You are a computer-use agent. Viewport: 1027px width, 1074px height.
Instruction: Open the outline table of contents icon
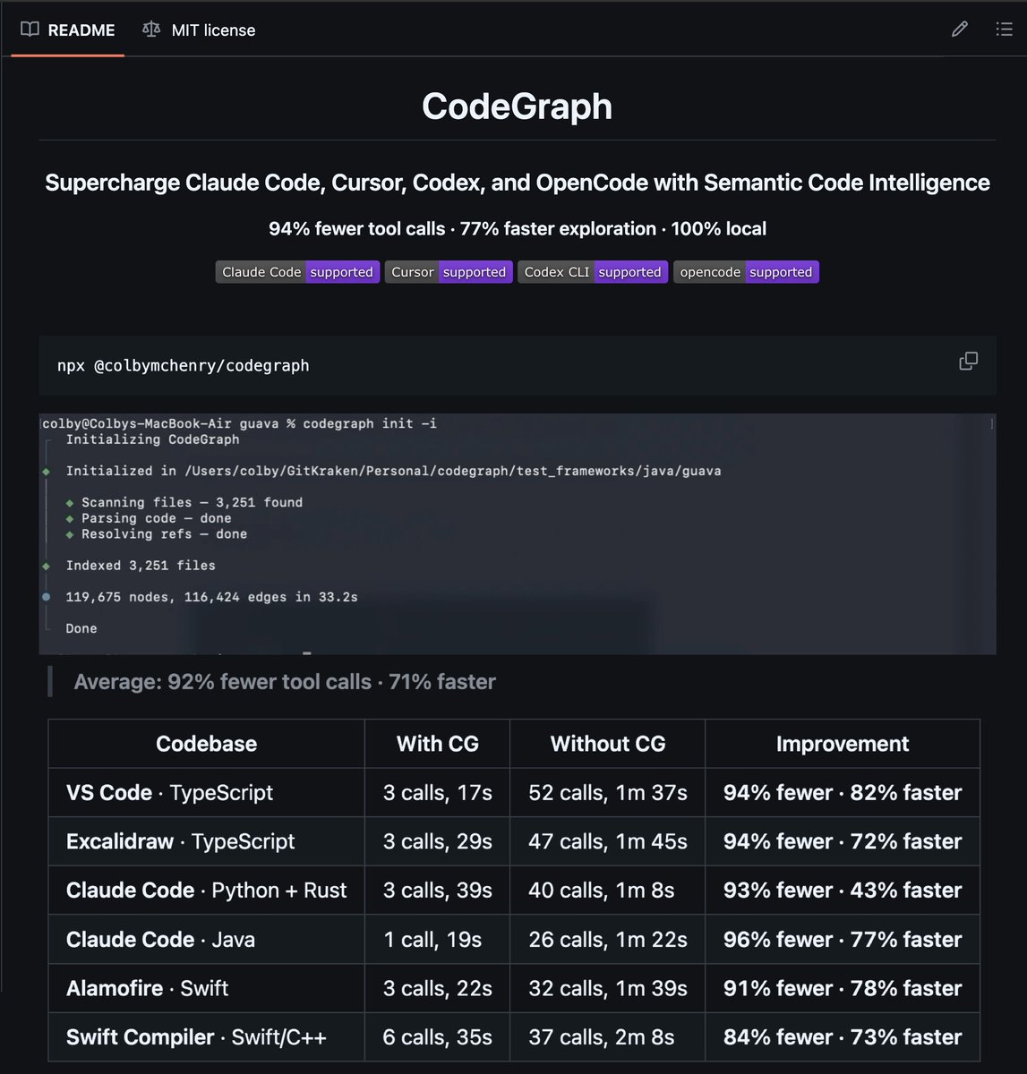[x=1004, y=30]
